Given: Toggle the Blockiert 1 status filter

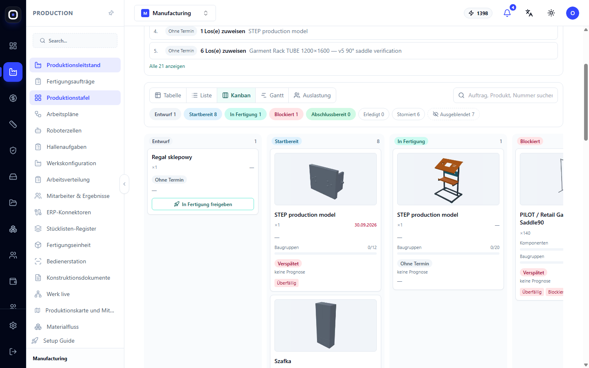Looking at the screenshot, I should pyautogui.click(x=286, y=114).
